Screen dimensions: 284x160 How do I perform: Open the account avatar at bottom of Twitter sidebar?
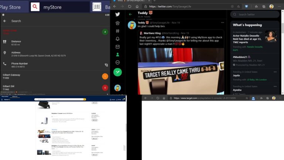(118, 88)
